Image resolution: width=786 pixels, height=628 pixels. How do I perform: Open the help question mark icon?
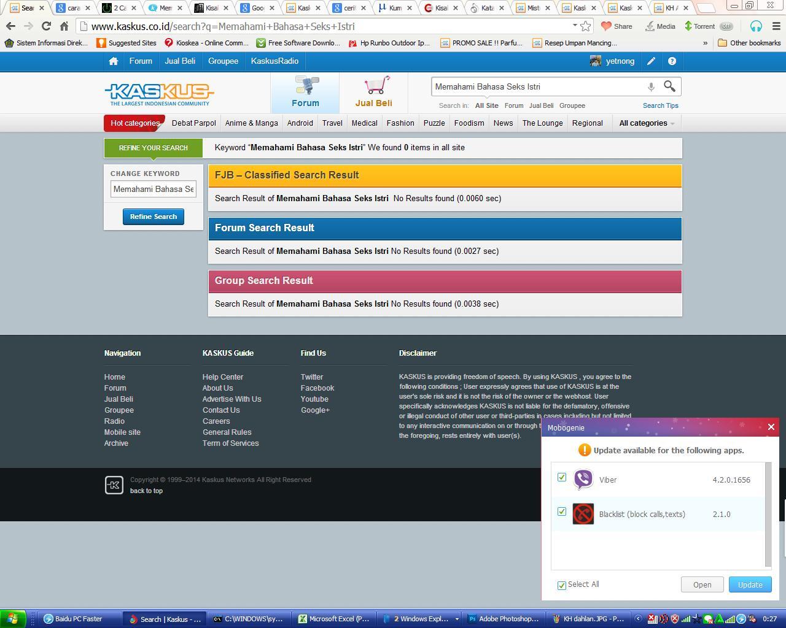click(672, 61)
